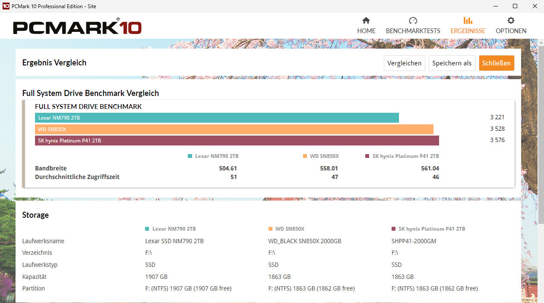Click the Bandbreite row label

pos(51,168)
